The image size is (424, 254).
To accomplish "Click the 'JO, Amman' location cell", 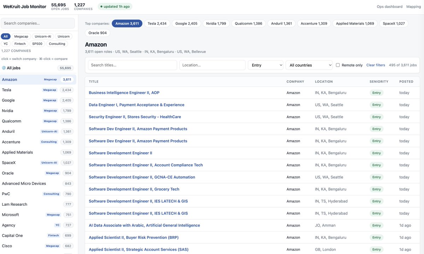I will click(325, 225).
